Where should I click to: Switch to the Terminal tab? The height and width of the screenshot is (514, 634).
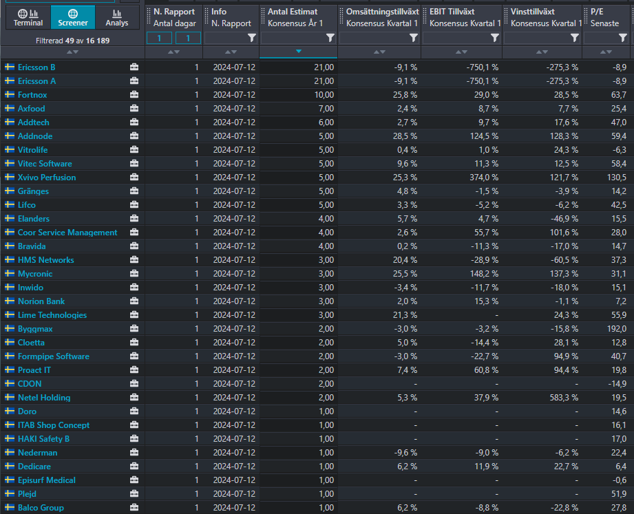tap(28, 17)
